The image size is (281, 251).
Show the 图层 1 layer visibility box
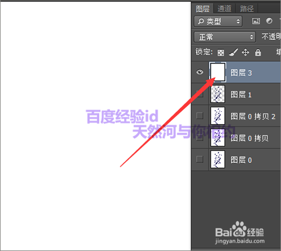pos(200,94)
